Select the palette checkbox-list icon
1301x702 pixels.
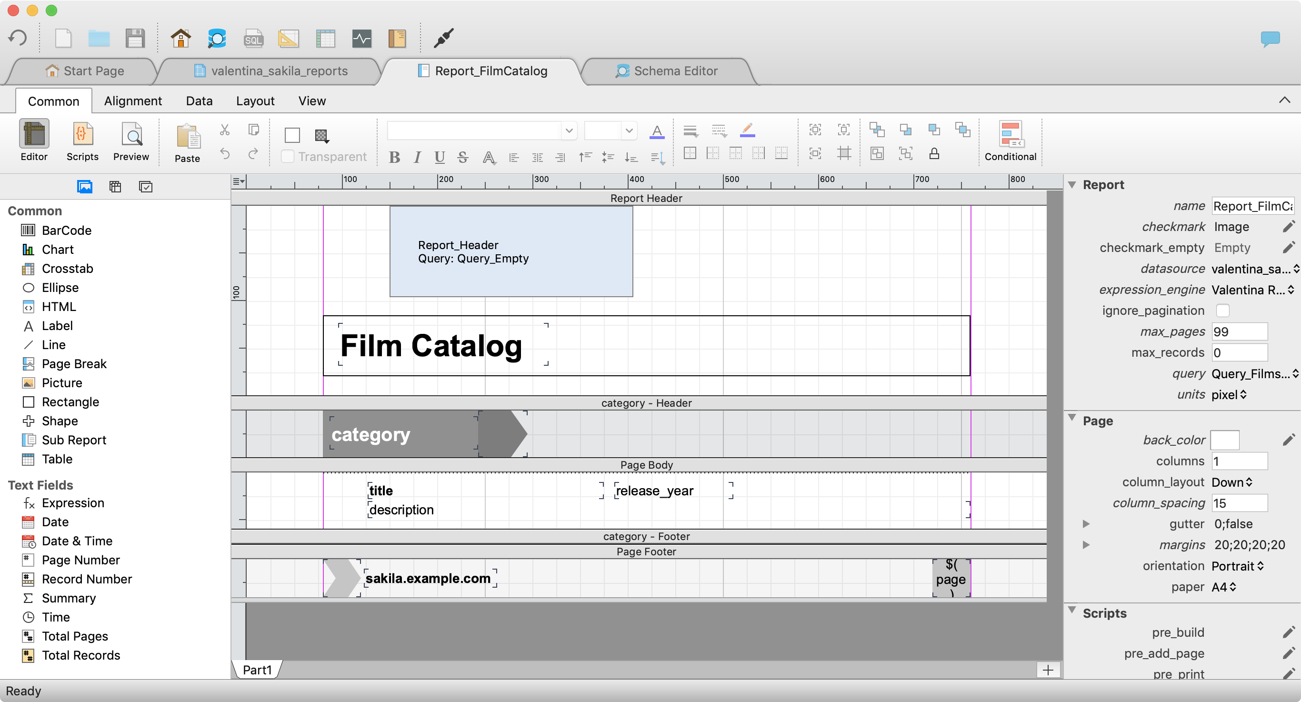coord(145,187)
